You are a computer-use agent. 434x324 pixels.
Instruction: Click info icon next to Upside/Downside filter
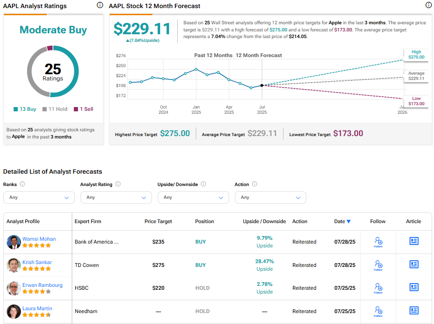[x=203, y=184]
